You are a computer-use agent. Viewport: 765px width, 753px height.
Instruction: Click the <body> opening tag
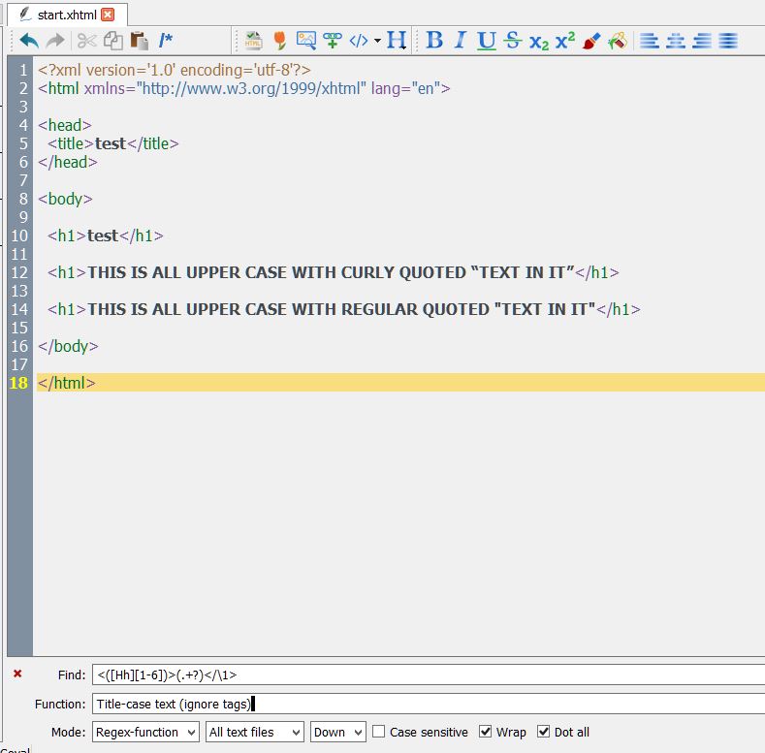(x=65, y=199)
